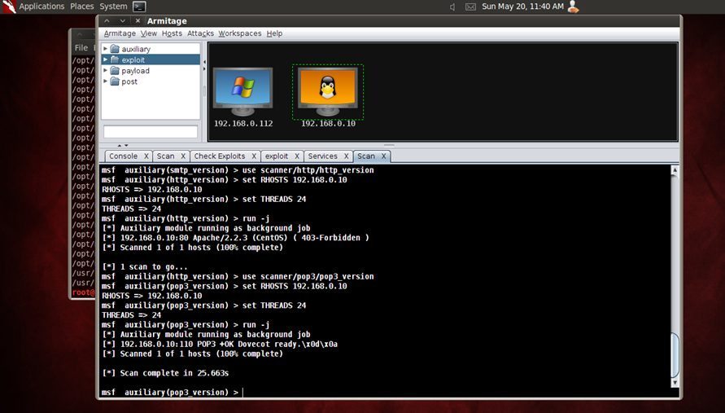Click the console scrollbar up arrow
Image resolution: width=725 pixels, height=413 pixels.
pyautogui.click(x=675, y=170)
